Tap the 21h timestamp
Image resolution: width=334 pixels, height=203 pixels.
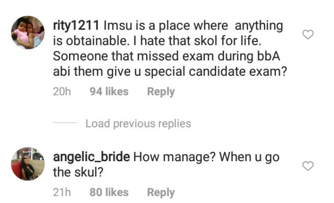pyautogui.click(x=62, y=192)
